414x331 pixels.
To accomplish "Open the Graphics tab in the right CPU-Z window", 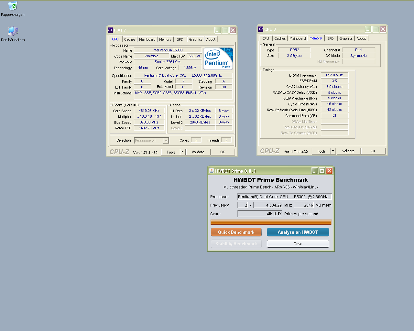I will pyautogui.click(x=346, y=38).
